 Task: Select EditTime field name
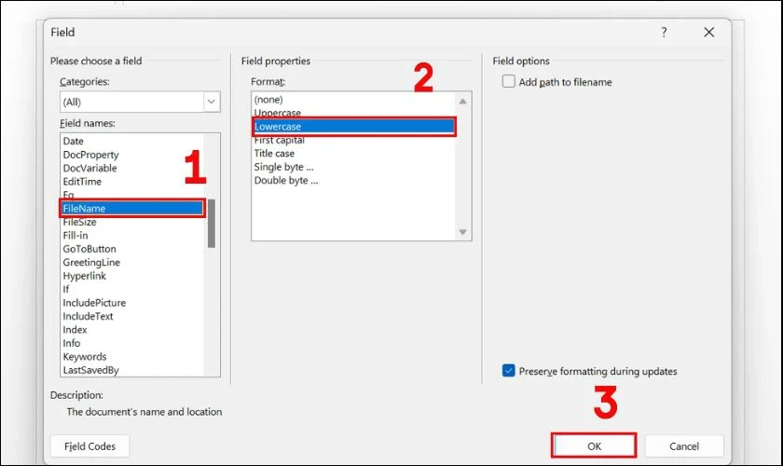(131, 182)
